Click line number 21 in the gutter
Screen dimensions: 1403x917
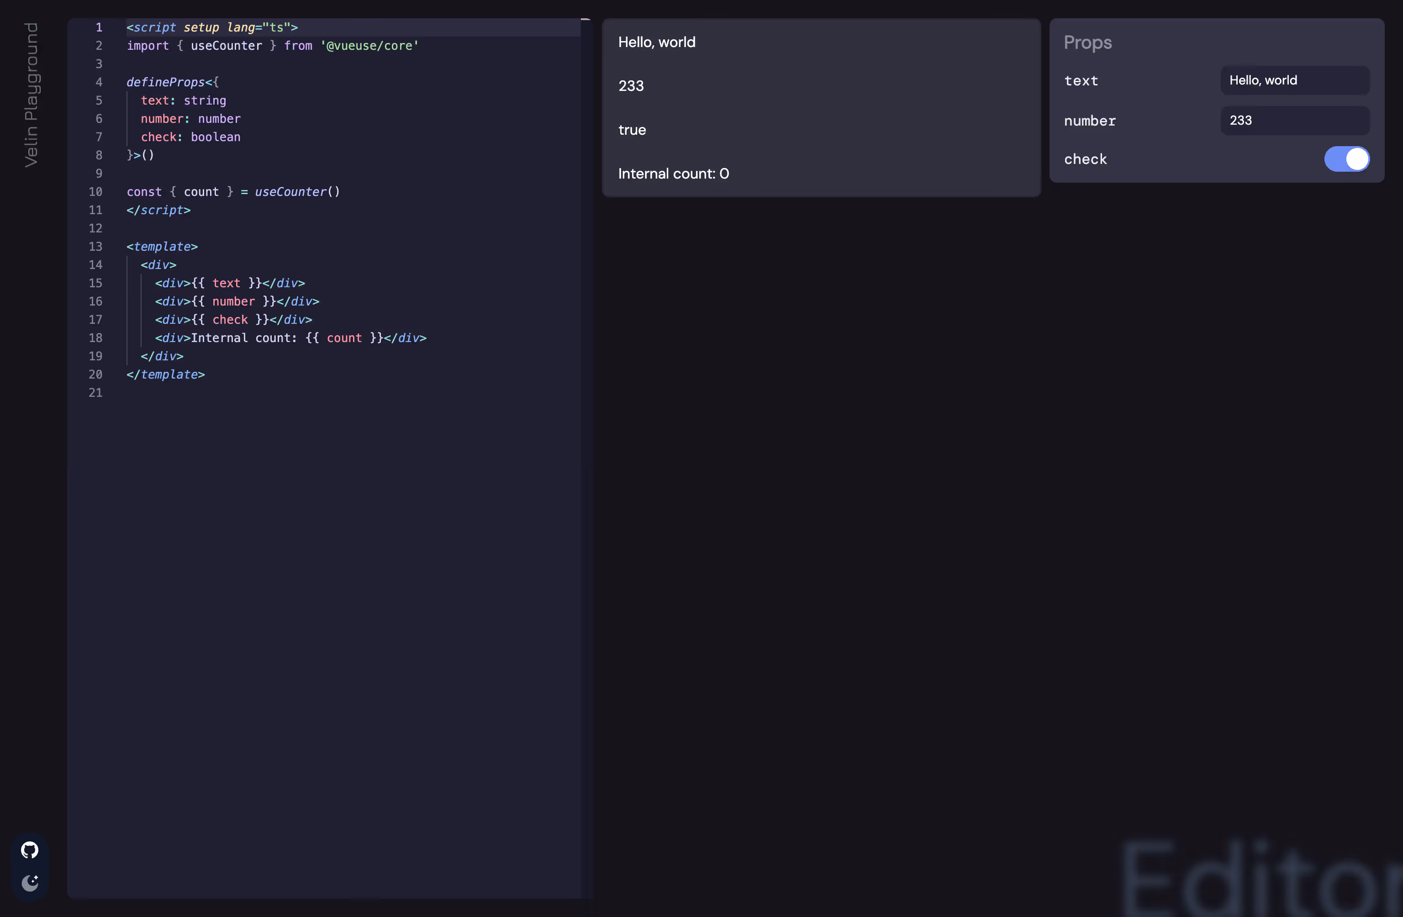click(x=96, y=392)
